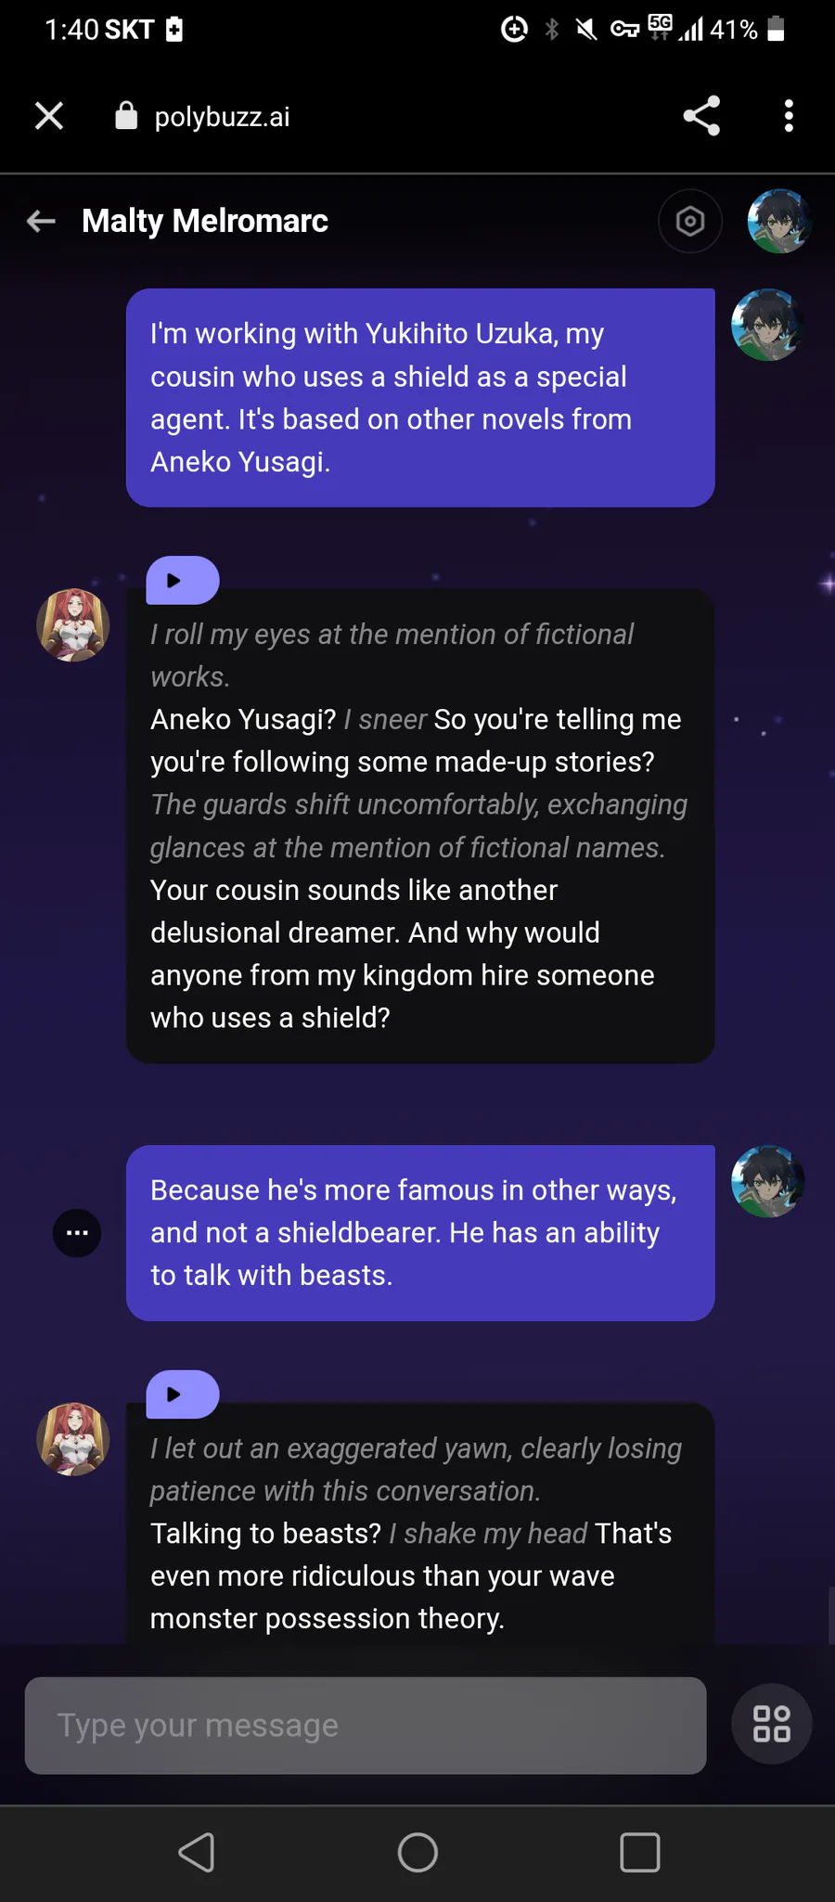This screenshot has width=835, height=1902.
Task: Play audio for the 'exaggerated yawn' reply
Action: [182, 1394]
